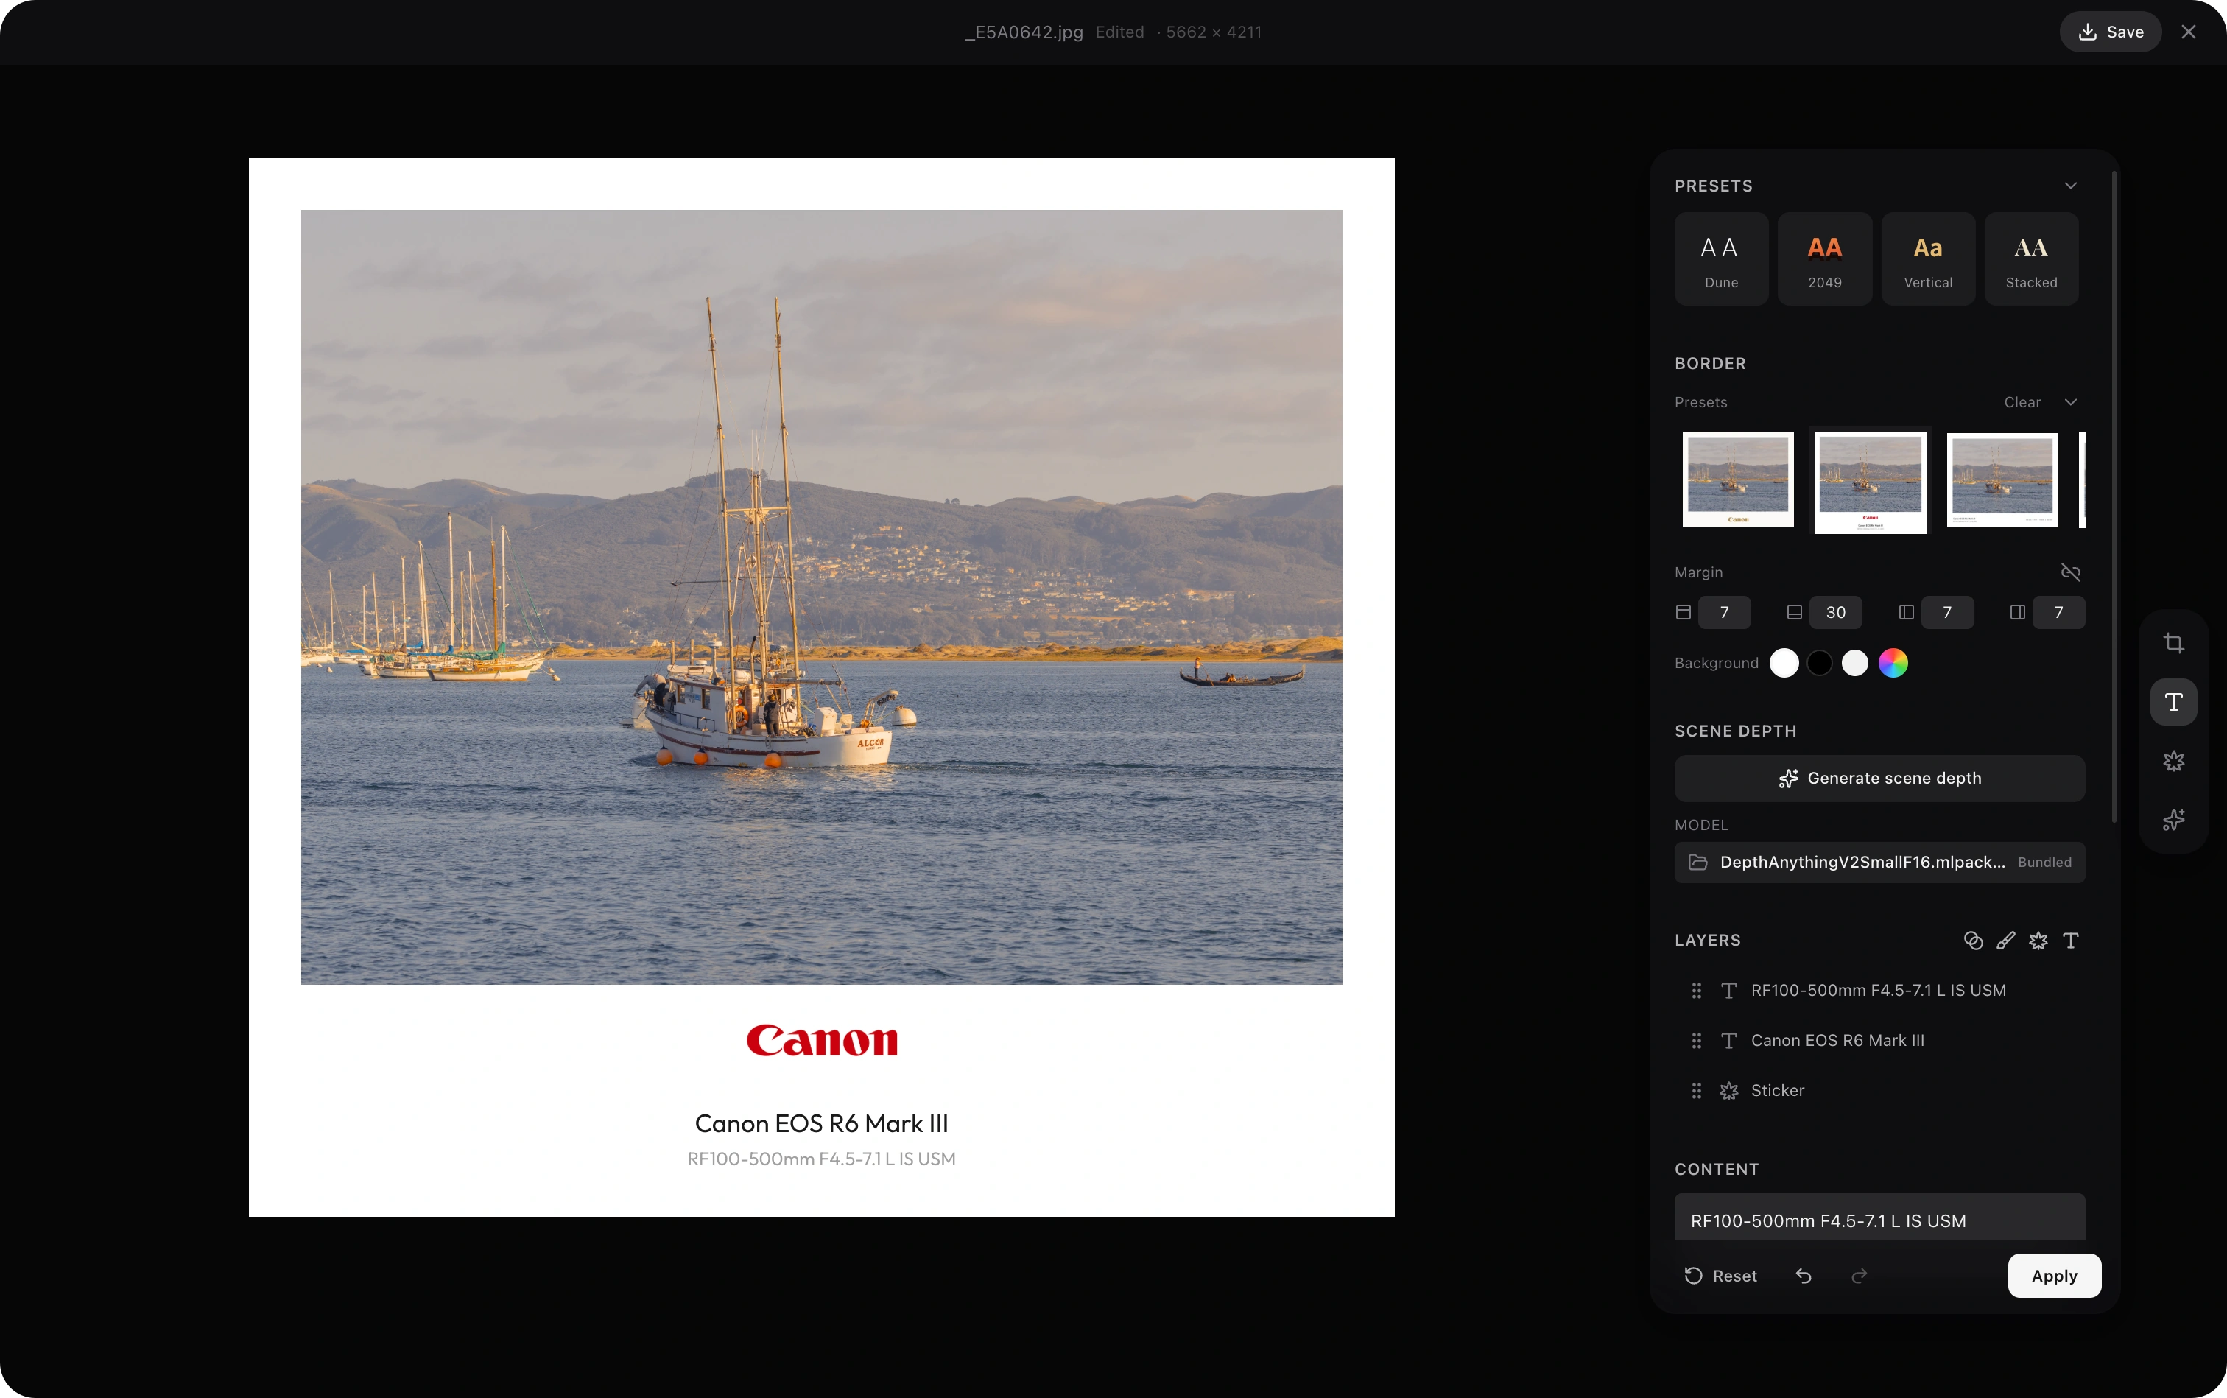The width and height of the screenshot is (2227, 1398).
Task: Select the RF100-500mm F4.5-7.1 L IS USM layer
Action: [1879, 991]
